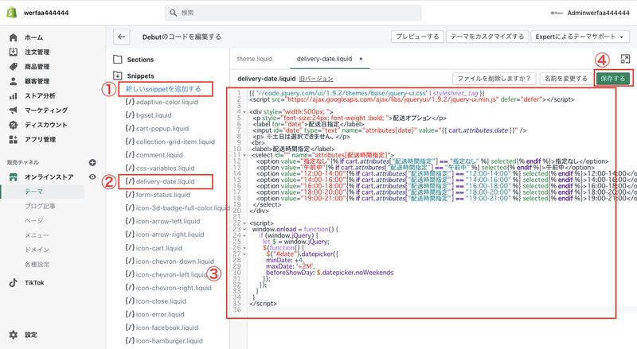The height and width of the screenshot is (349, 637).
Task: Click テーマをカスタマイズする button
Action: pyautogui.click(x=487, y=37)
